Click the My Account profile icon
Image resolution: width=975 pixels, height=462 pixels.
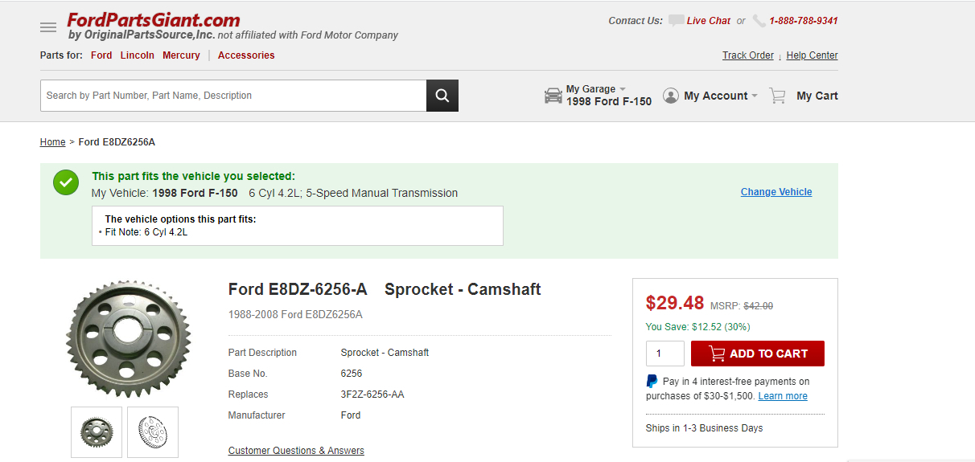point(671,96)
